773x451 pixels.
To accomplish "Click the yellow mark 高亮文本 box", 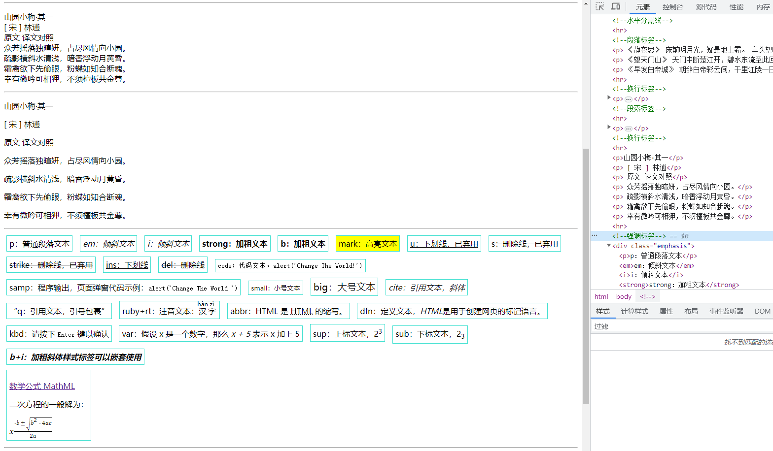I will (368, 244).
